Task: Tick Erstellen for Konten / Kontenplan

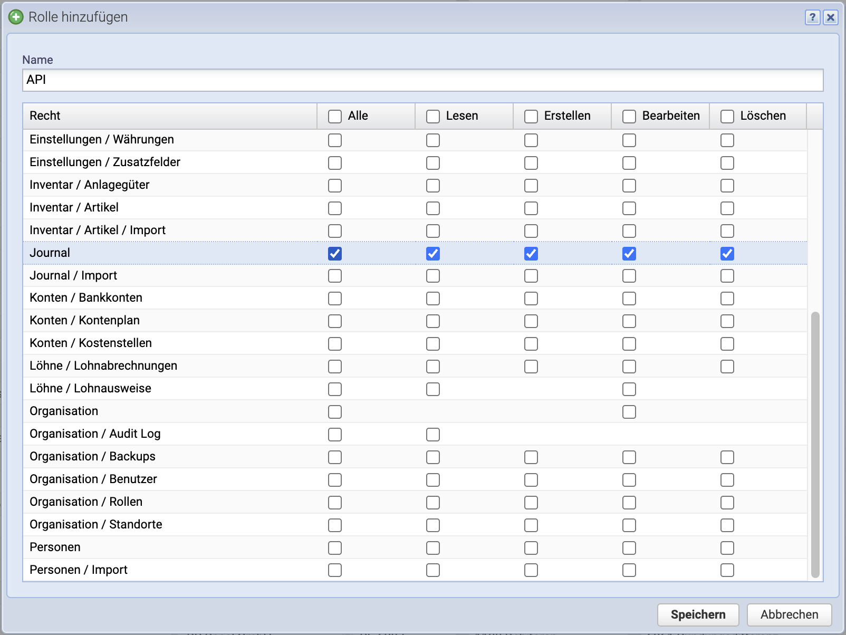Action: tap(531, 321)
